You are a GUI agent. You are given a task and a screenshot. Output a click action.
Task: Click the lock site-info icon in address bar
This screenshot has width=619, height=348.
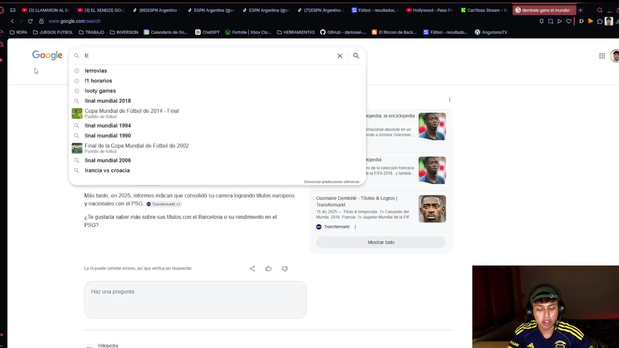41,21
